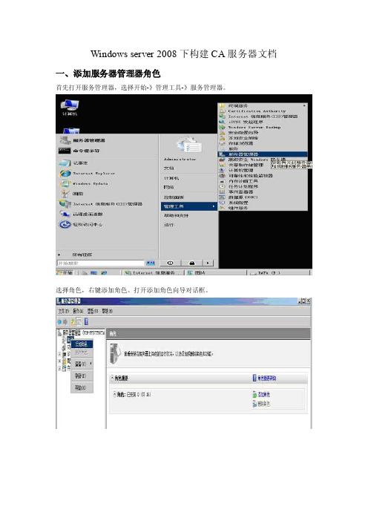Image resolution: width=368 pixels, height=521 pixels.
Task: Click 帮助和支持 in the Start menu
Action: tap(176, 216)
